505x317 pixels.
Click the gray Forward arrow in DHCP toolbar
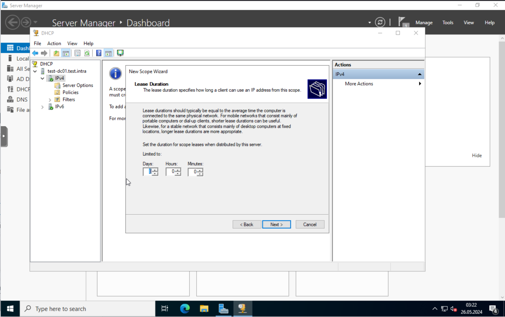[44, 53]
